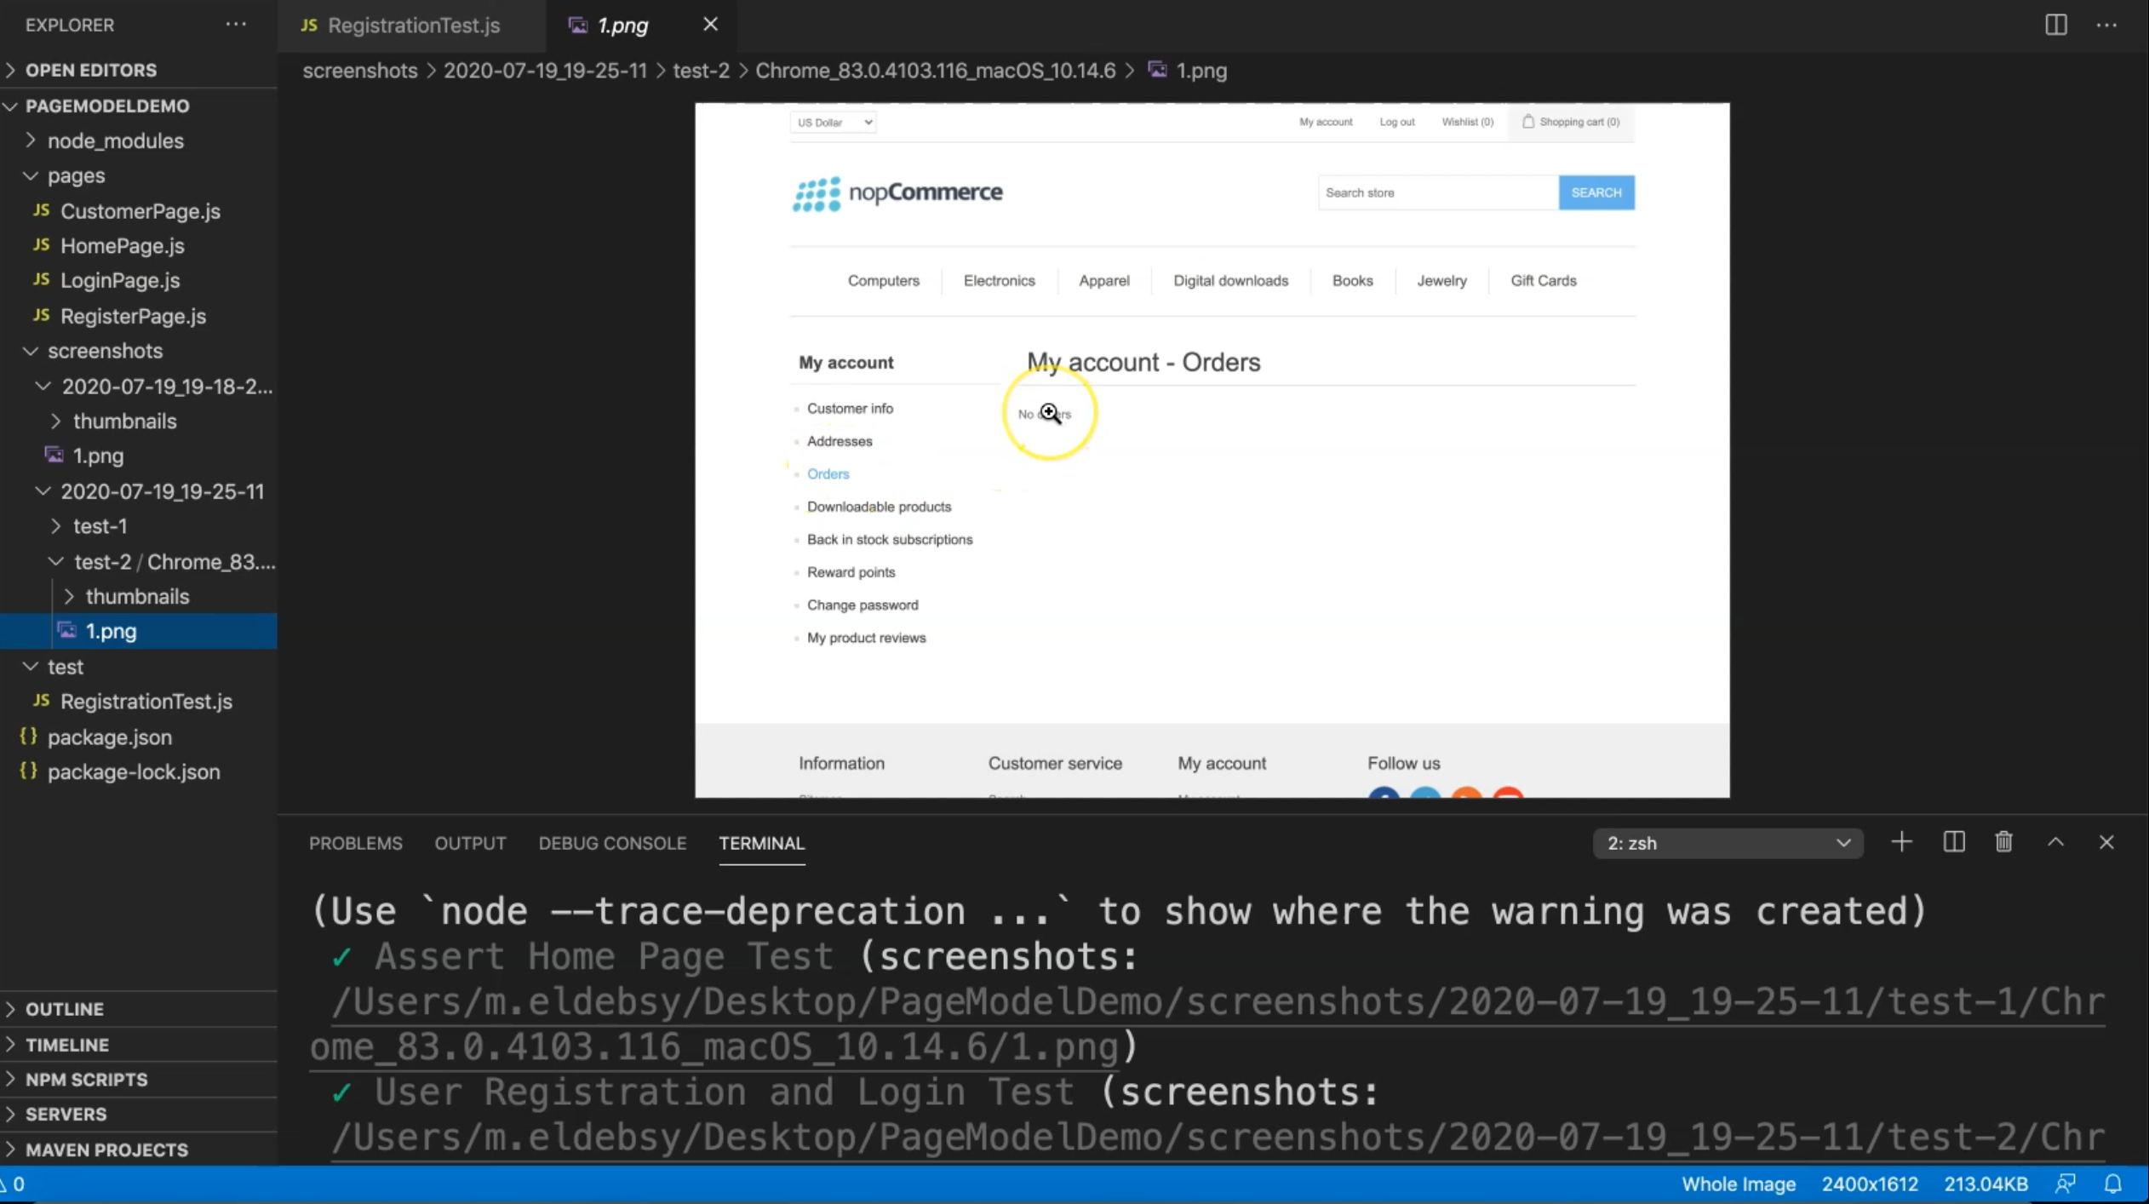2149x1204 pixels.
Task: Open LoginPage.js in the explorer
Action: coord(120,280)
